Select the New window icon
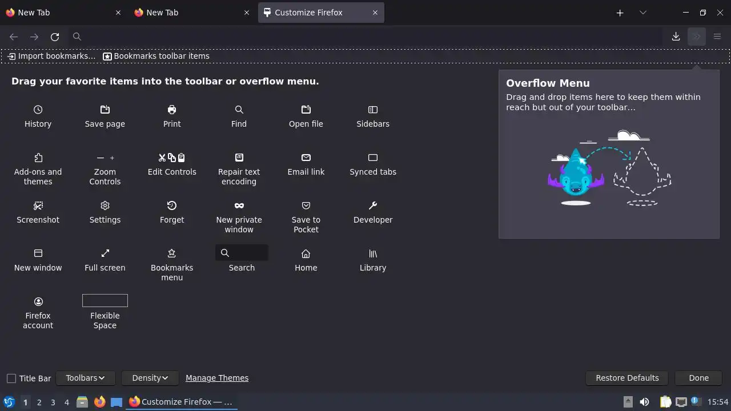731x411 pixels. (38, 253)
